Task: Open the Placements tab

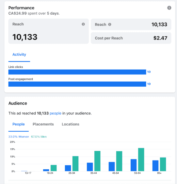Action: [x=43, y=124]
